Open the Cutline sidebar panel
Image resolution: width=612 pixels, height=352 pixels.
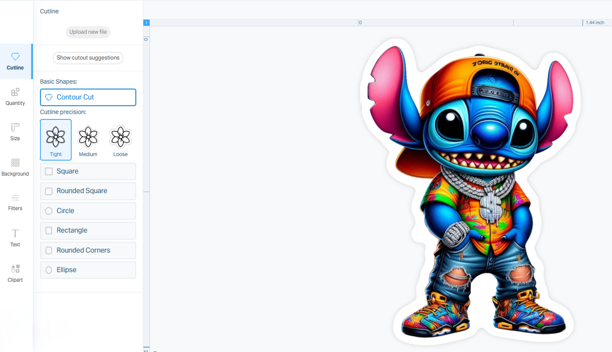[16, 61]
